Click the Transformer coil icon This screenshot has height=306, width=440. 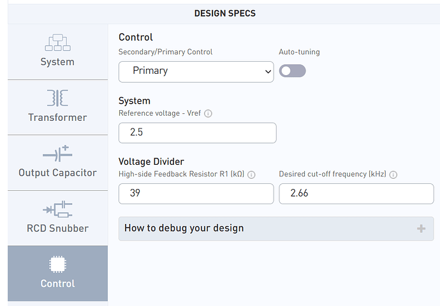click(57, 98)
